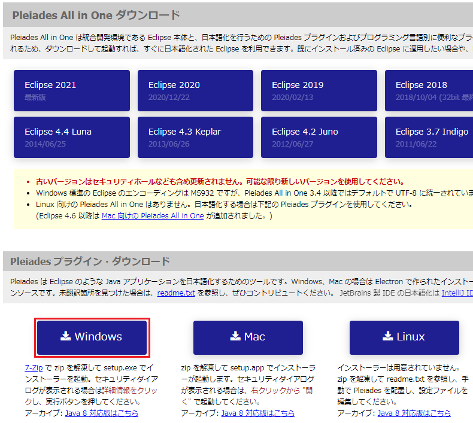Click the download icon on Windows button
This screenshot has width=473, height=423.
[65, 336]
